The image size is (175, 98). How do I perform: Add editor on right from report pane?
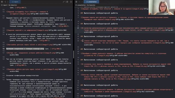(x=71, y=2)
